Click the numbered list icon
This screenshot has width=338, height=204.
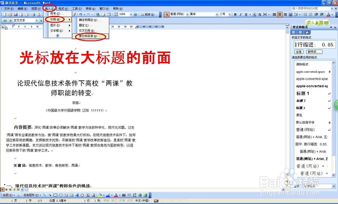pyautogui.click(x=305, y=15)
